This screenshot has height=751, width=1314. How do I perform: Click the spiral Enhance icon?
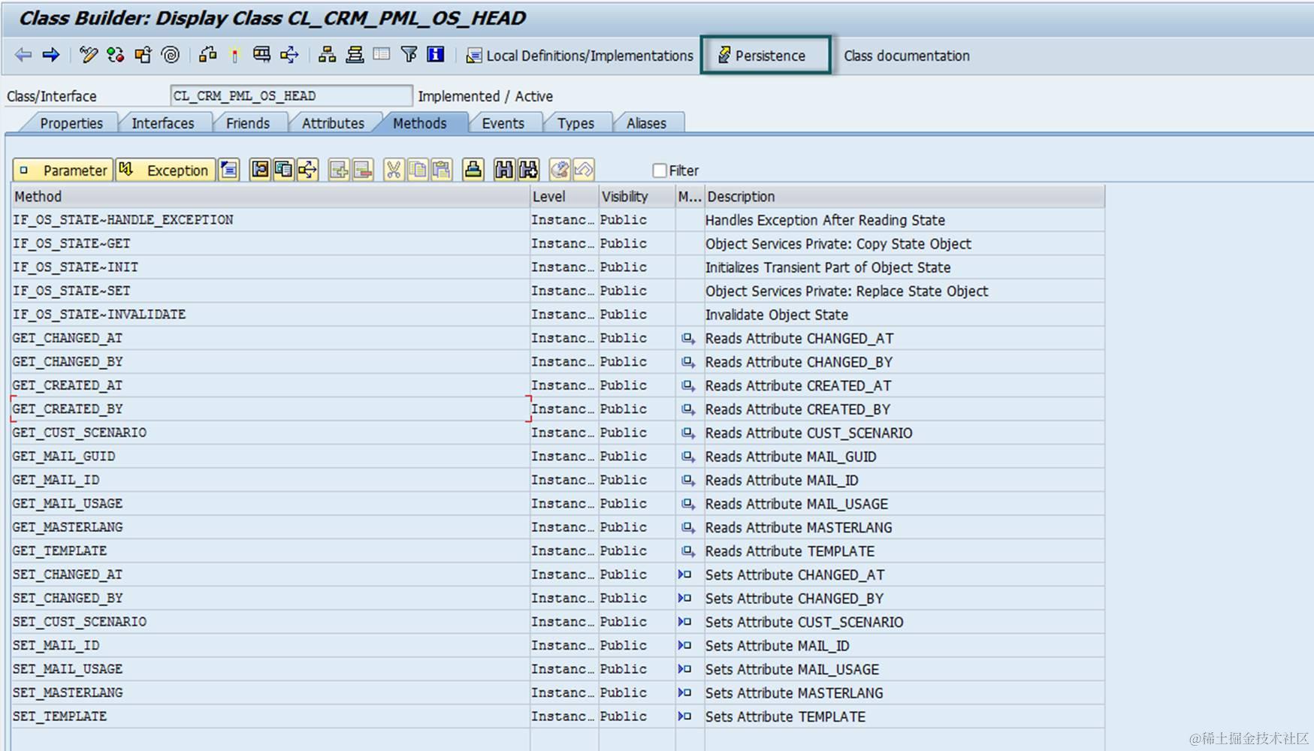click(x=171, y=55)
